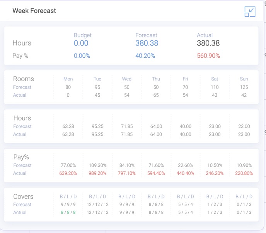Click Tuesday's forecast Pay% 109.30%
This screenshot has height=233, width=266.
pyautogui.click(x=97, y=165)
